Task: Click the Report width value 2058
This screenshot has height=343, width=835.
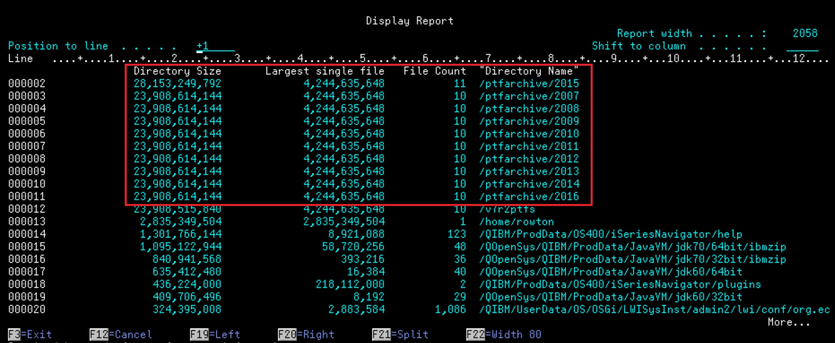Action: (805, 33)
